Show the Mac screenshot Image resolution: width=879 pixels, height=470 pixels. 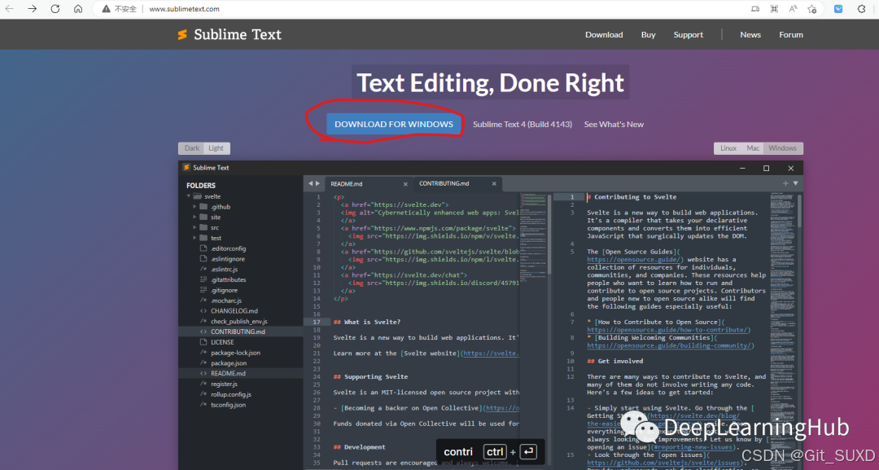pyautogui.click(x=753, y=148)
